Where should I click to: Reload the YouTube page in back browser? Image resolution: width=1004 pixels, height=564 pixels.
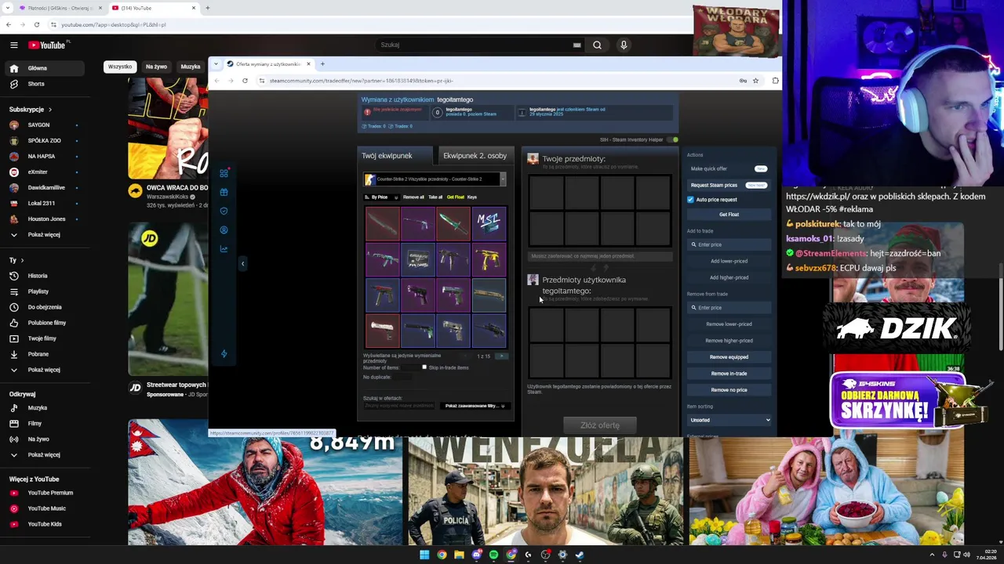[36, 24]
